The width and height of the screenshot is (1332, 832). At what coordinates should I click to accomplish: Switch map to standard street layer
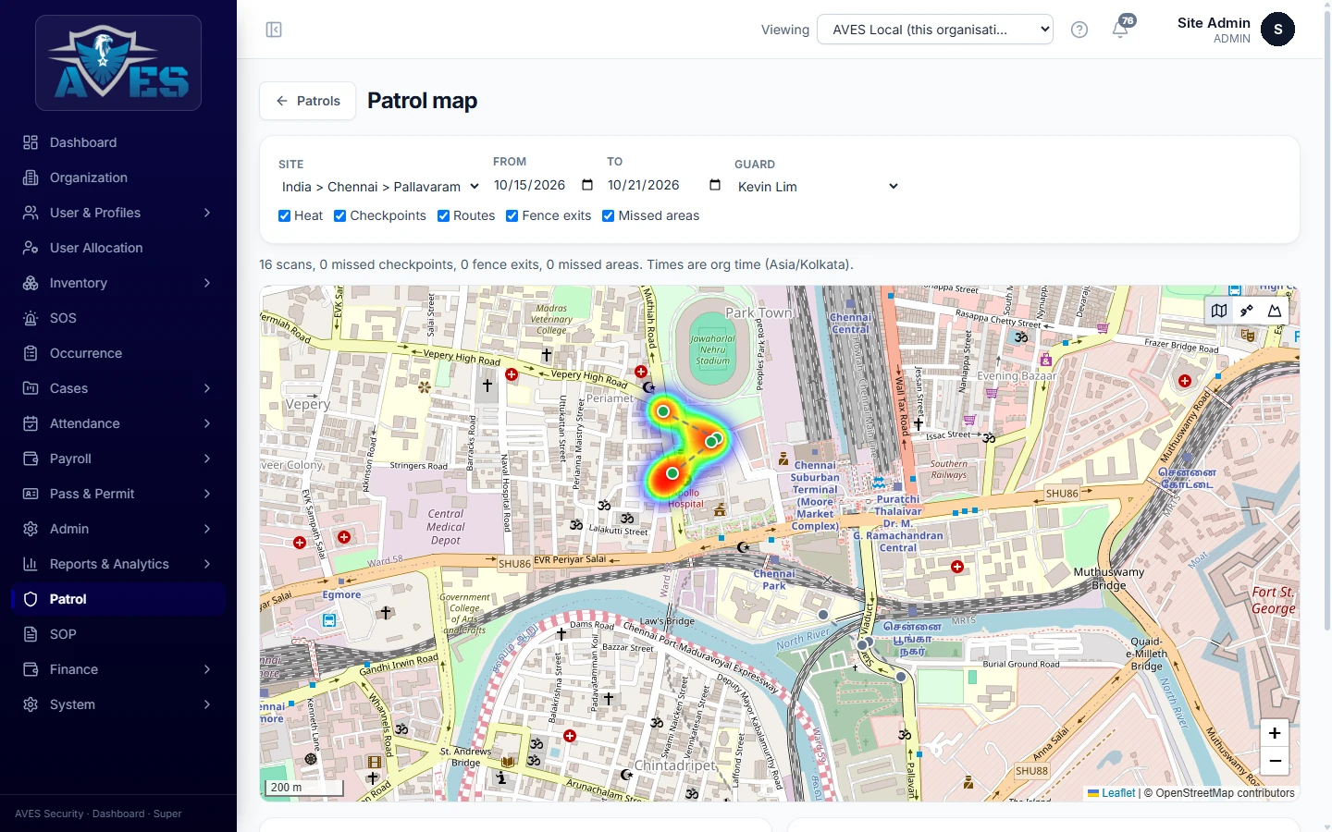pyautogui.click(x=1219, y=311)
